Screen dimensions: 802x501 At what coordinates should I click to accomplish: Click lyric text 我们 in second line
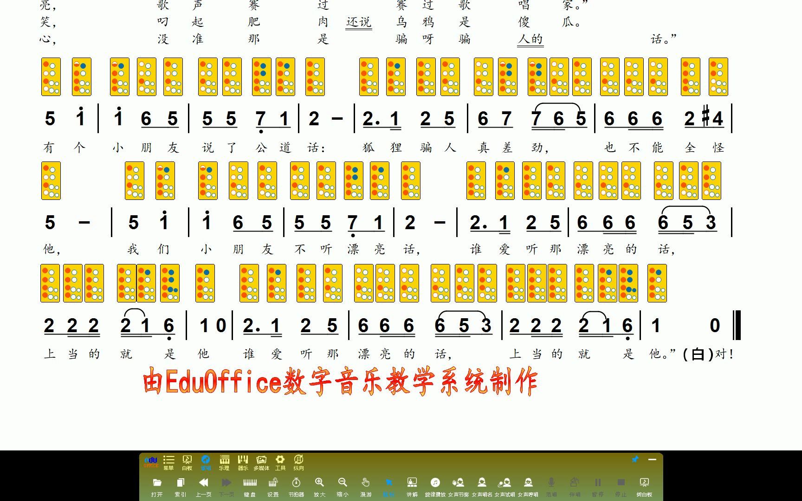[148, 250]
